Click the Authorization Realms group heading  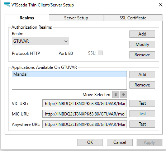[x=32, y=27]
